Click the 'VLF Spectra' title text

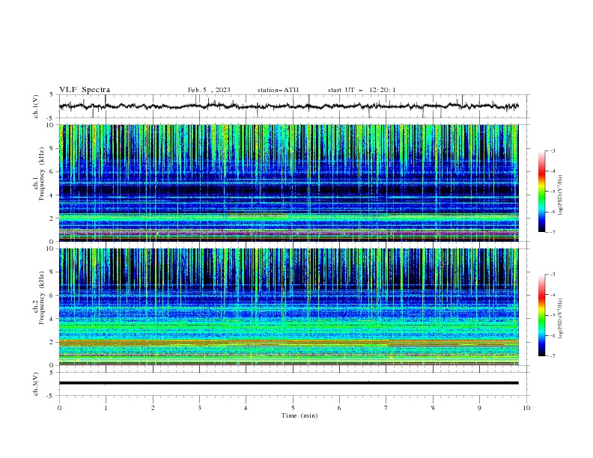pyautogui.click(x=85, y=90)
